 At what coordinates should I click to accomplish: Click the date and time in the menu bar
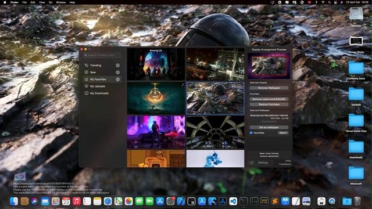(357, 2)
